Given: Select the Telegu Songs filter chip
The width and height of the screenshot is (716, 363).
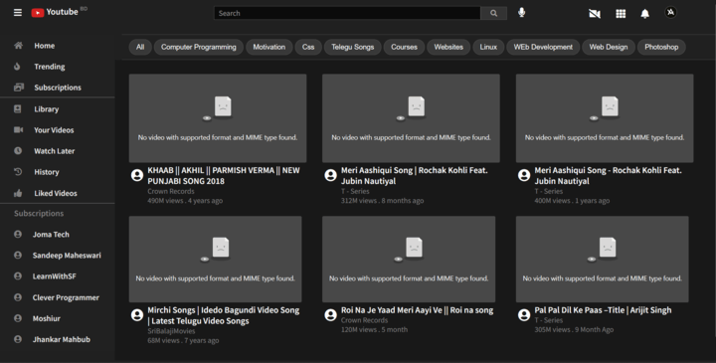Looking at the screenshot, I should [352, 47].
